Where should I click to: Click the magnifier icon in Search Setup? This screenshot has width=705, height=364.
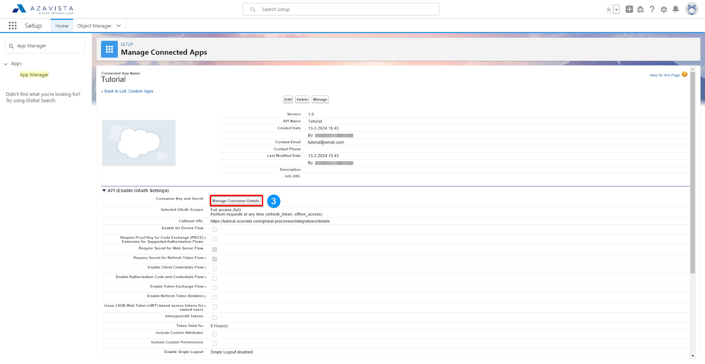coord(253,9)
